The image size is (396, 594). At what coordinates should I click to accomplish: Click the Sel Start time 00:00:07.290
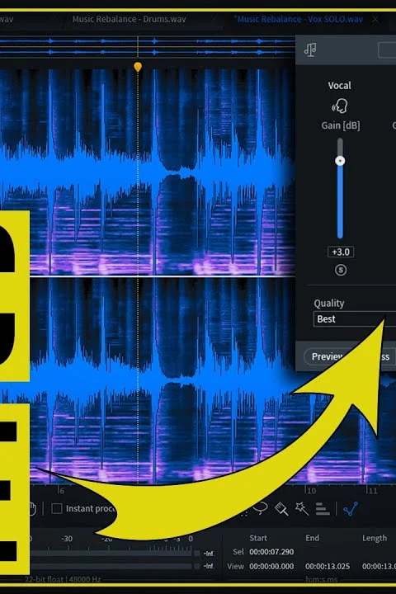(271, 552)
